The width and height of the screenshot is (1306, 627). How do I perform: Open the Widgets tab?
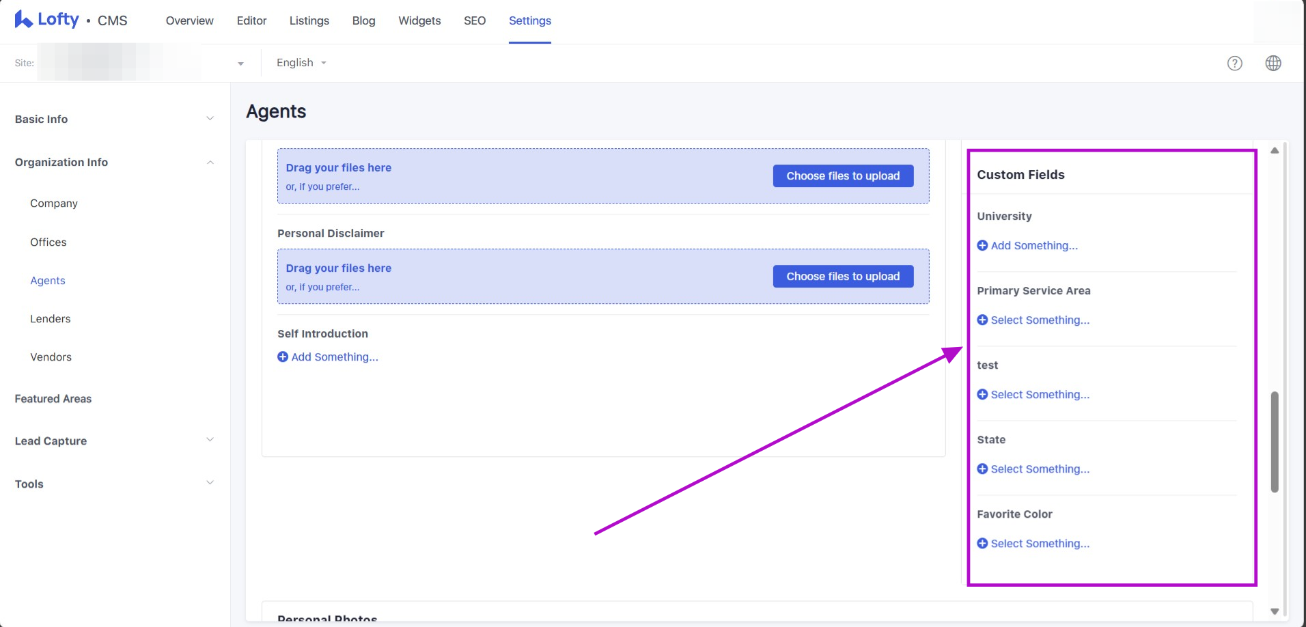point(419,20)
